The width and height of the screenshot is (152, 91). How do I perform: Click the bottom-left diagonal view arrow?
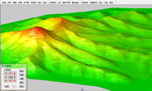click(6, 81)
